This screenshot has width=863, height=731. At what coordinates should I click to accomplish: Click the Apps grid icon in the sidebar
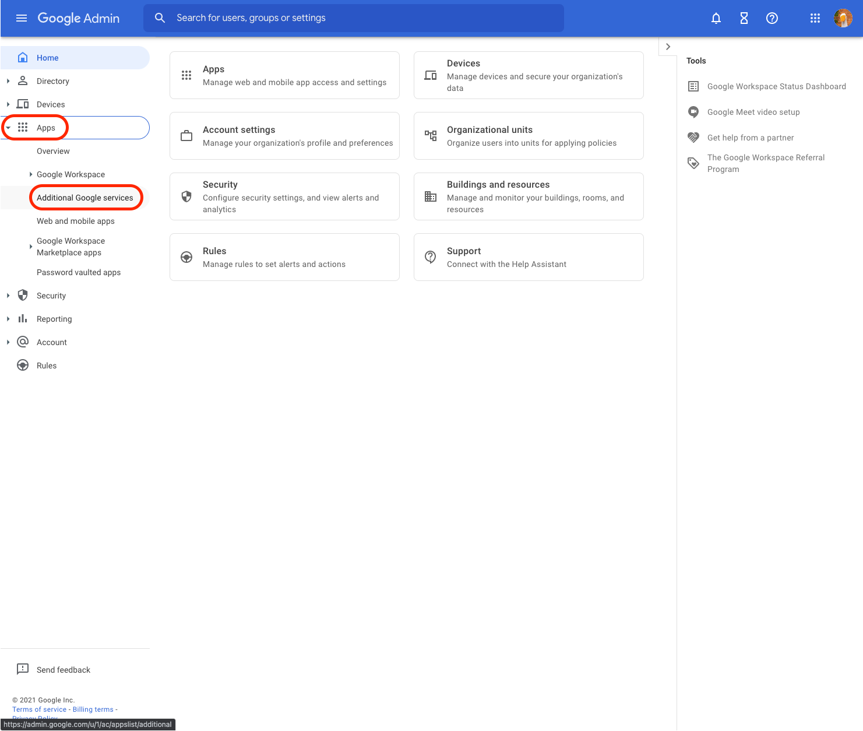[x=23, y=127]
